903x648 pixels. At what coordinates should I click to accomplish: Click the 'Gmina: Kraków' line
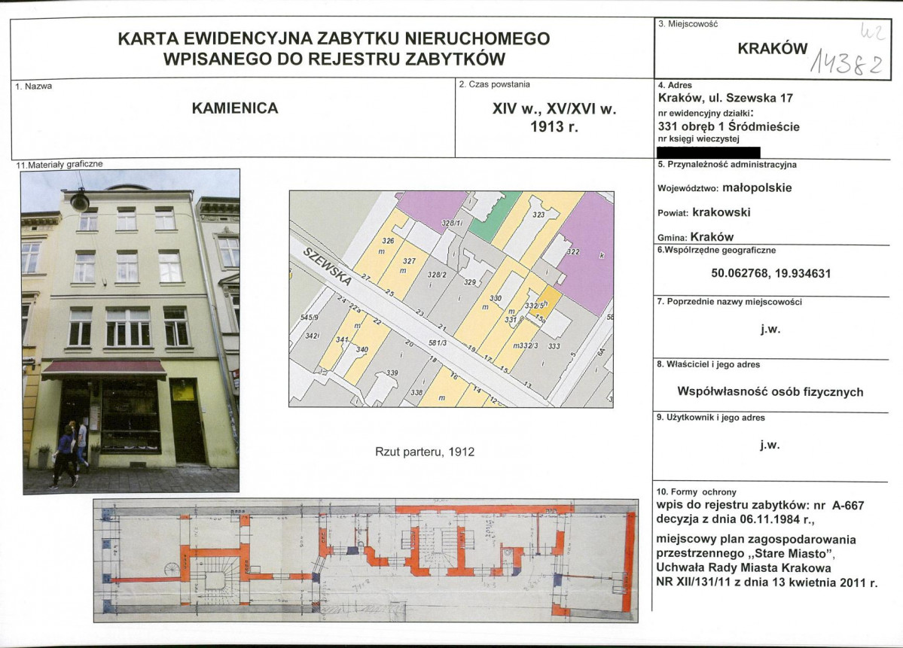click(696, 236)
